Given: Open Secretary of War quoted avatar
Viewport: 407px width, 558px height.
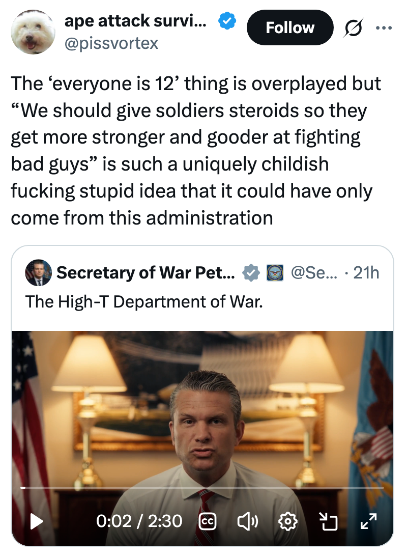Looking at the screenshot, I should 38,272.
